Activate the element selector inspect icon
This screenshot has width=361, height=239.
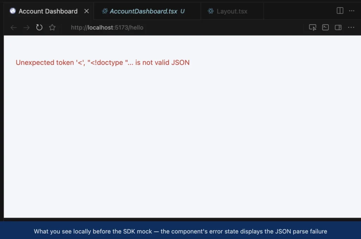tap(312, 27)
